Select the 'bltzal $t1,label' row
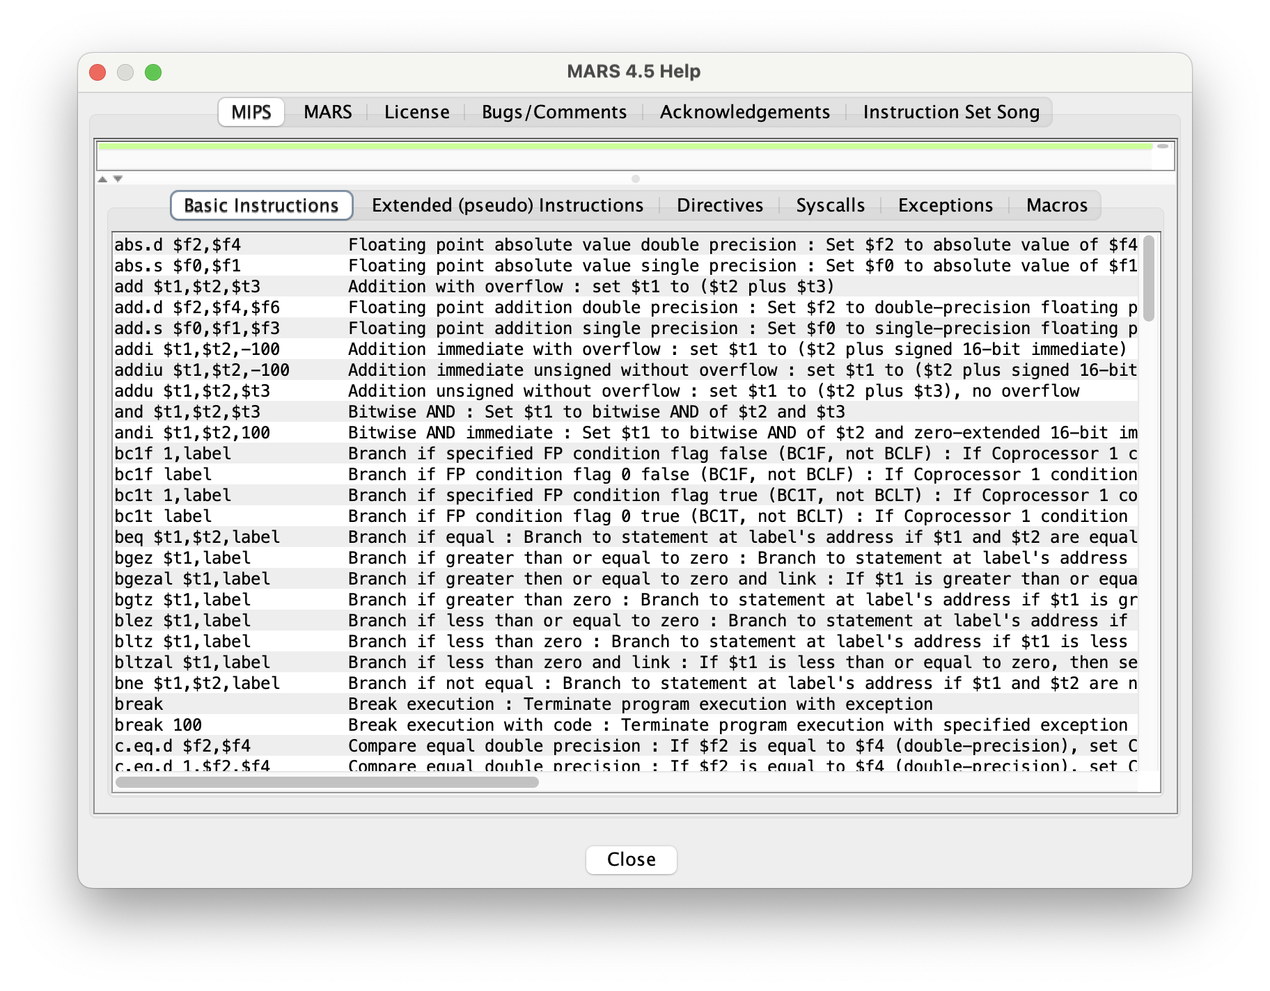The image size is (1270, 991). pos(625,663)
